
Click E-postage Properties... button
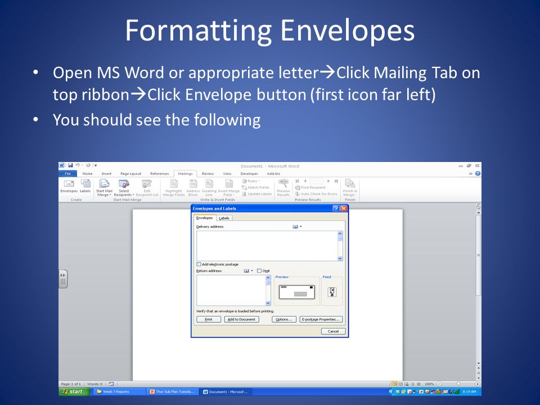(321, 319)
